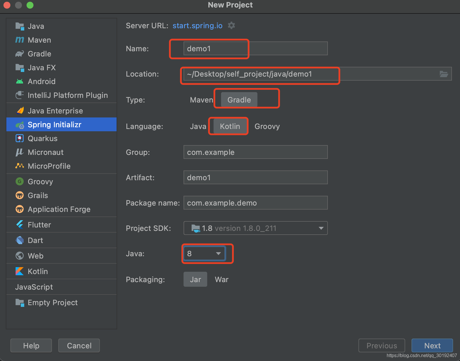
Task: Click the Application Forge icon
Action: click(x=20, y=209)
